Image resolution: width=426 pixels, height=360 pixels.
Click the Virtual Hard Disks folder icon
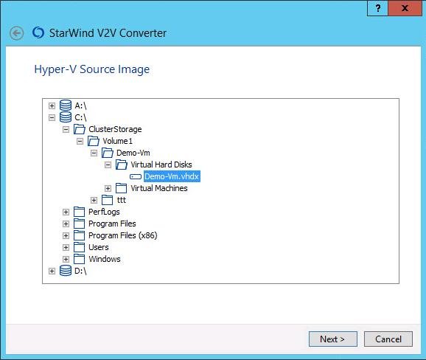[122, 165]
